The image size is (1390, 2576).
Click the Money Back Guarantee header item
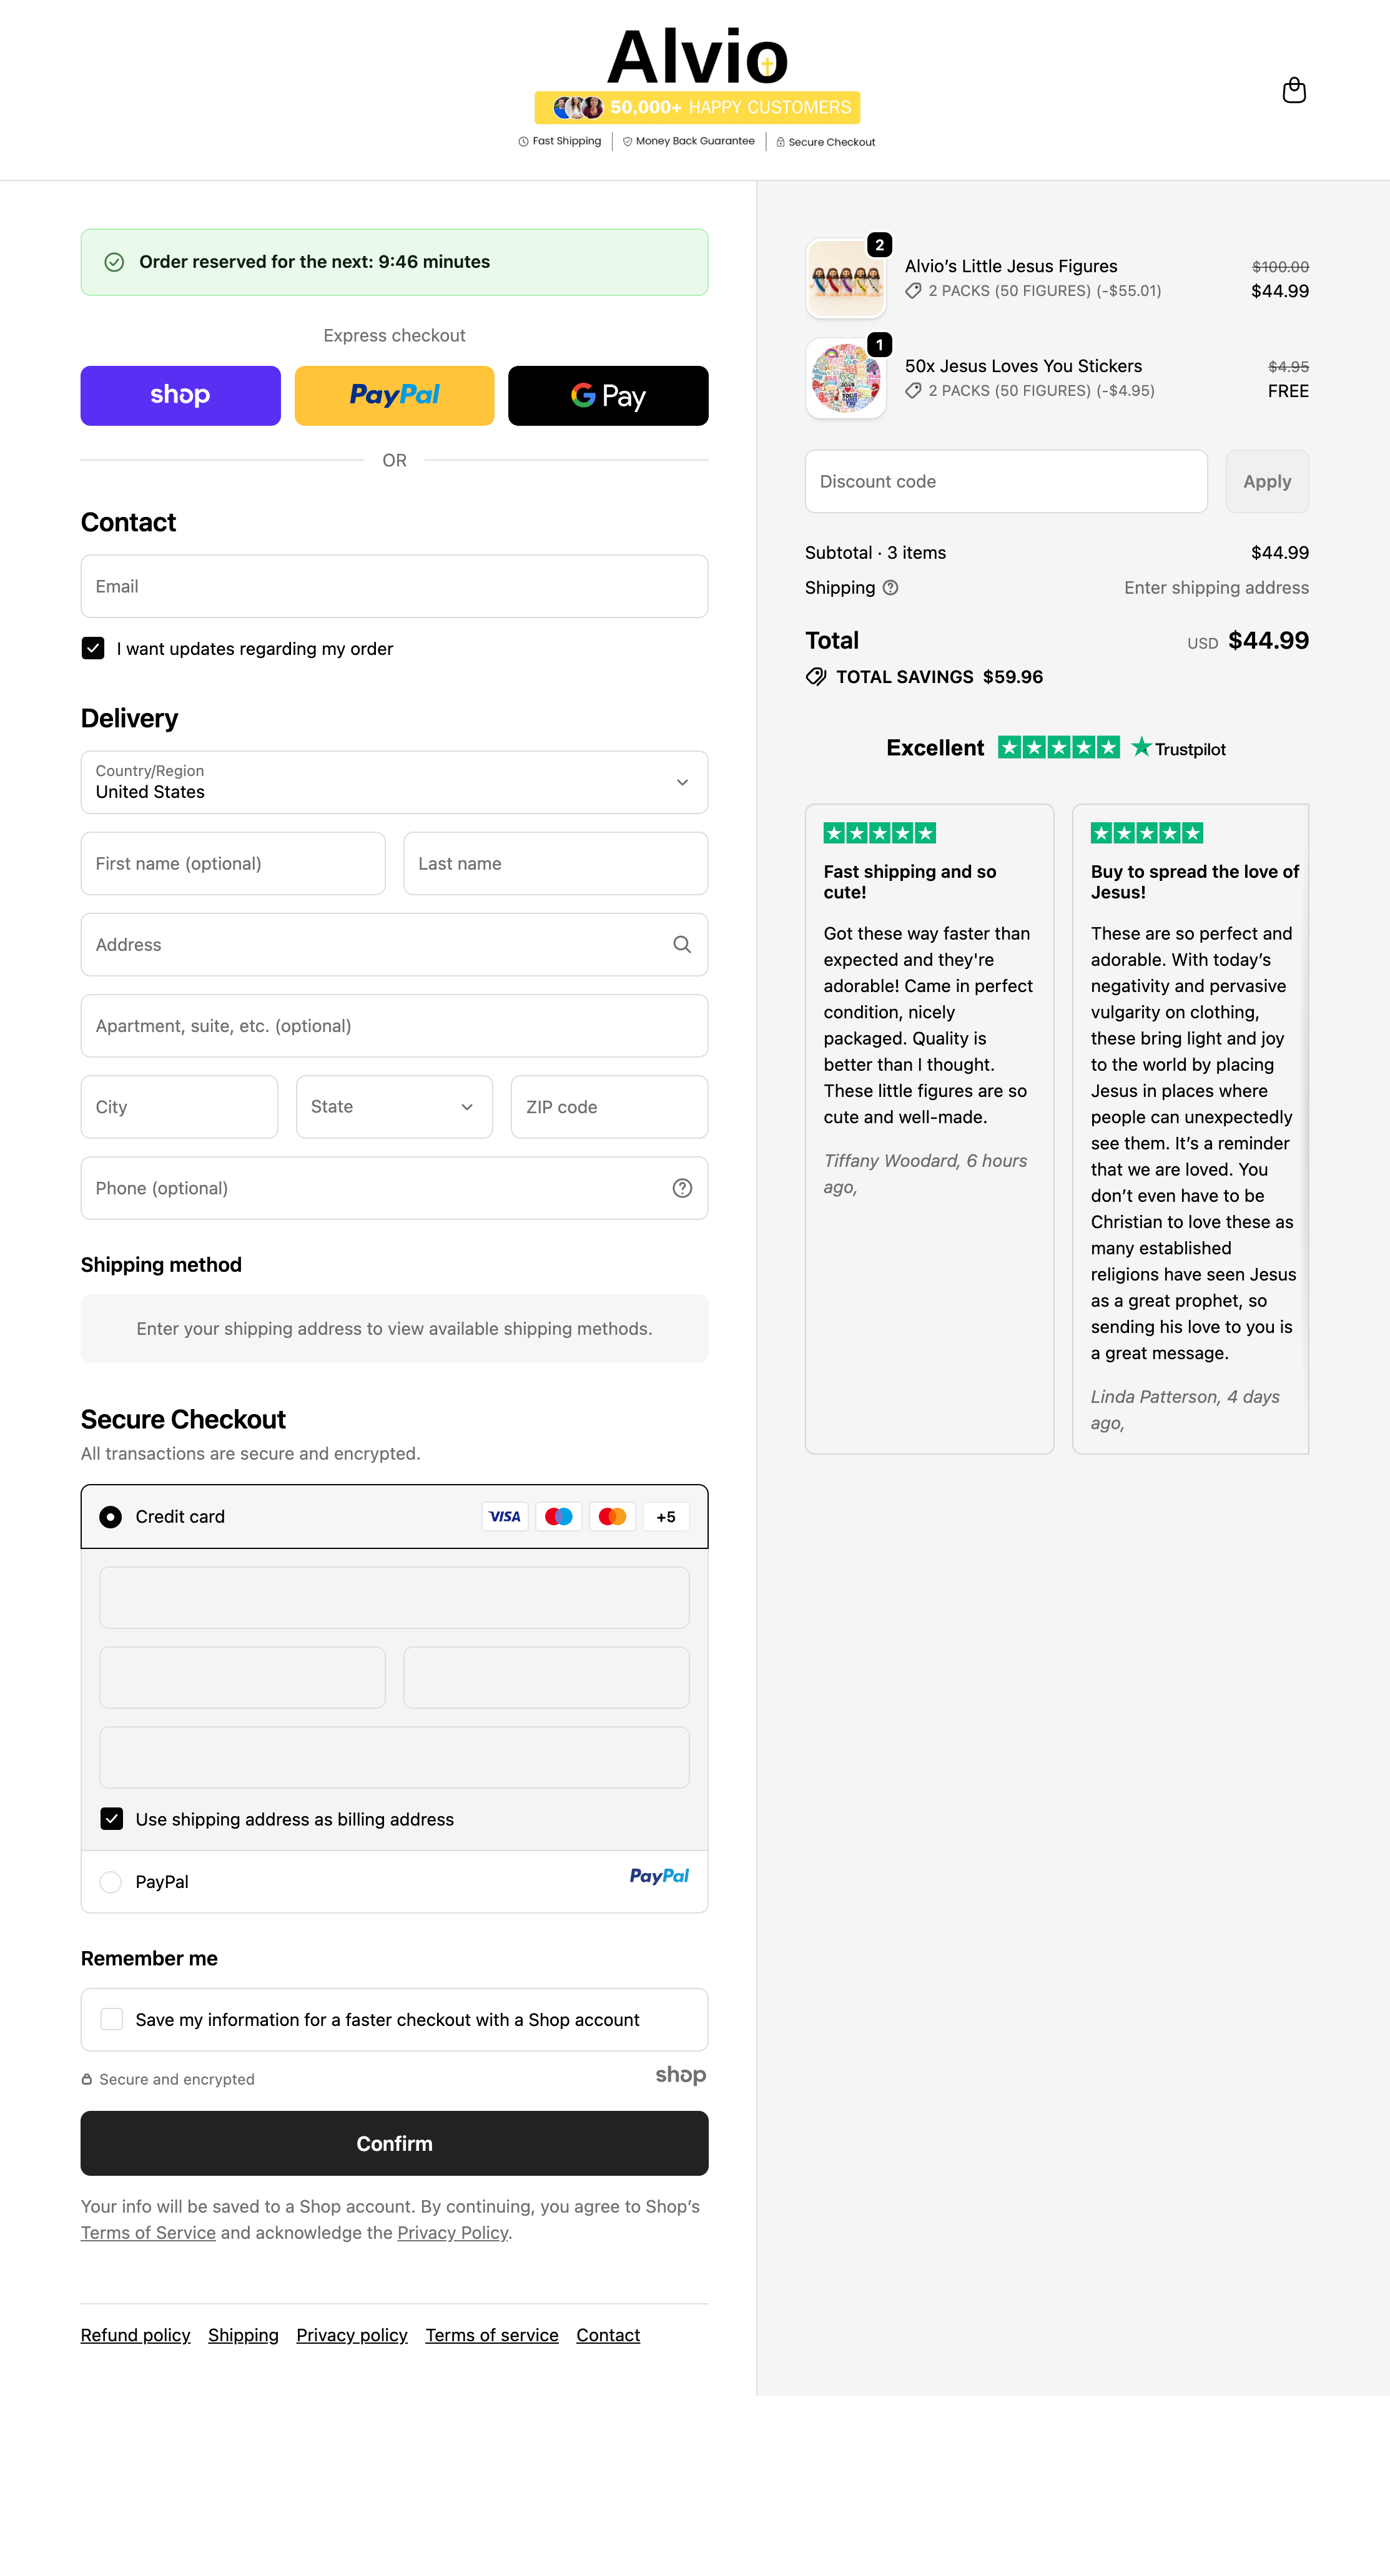(x=689, y=141)
